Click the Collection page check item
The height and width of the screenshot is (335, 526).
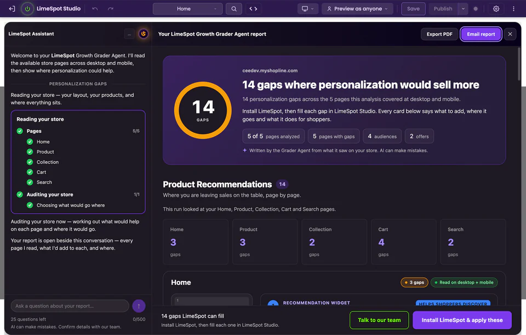point(43,162)
